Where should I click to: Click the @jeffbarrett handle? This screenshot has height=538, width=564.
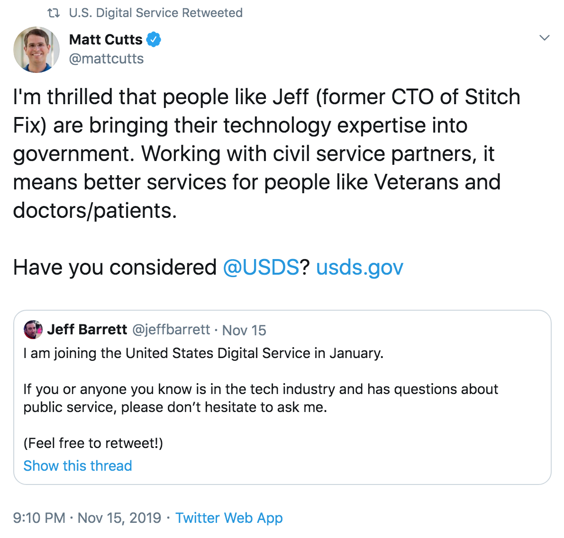click(x=171, y=330)
